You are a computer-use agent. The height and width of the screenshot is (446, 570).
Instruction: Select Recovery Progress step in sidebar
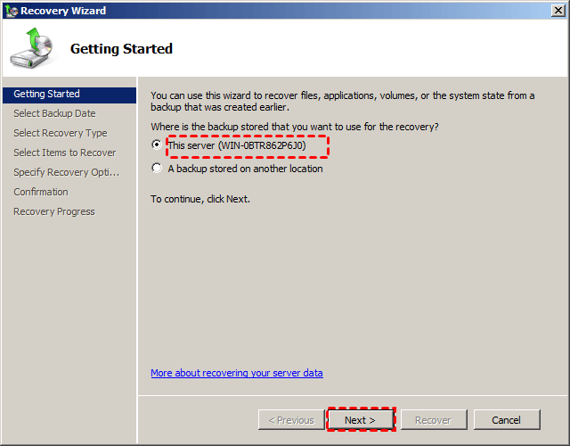click(x=53, y=211)
